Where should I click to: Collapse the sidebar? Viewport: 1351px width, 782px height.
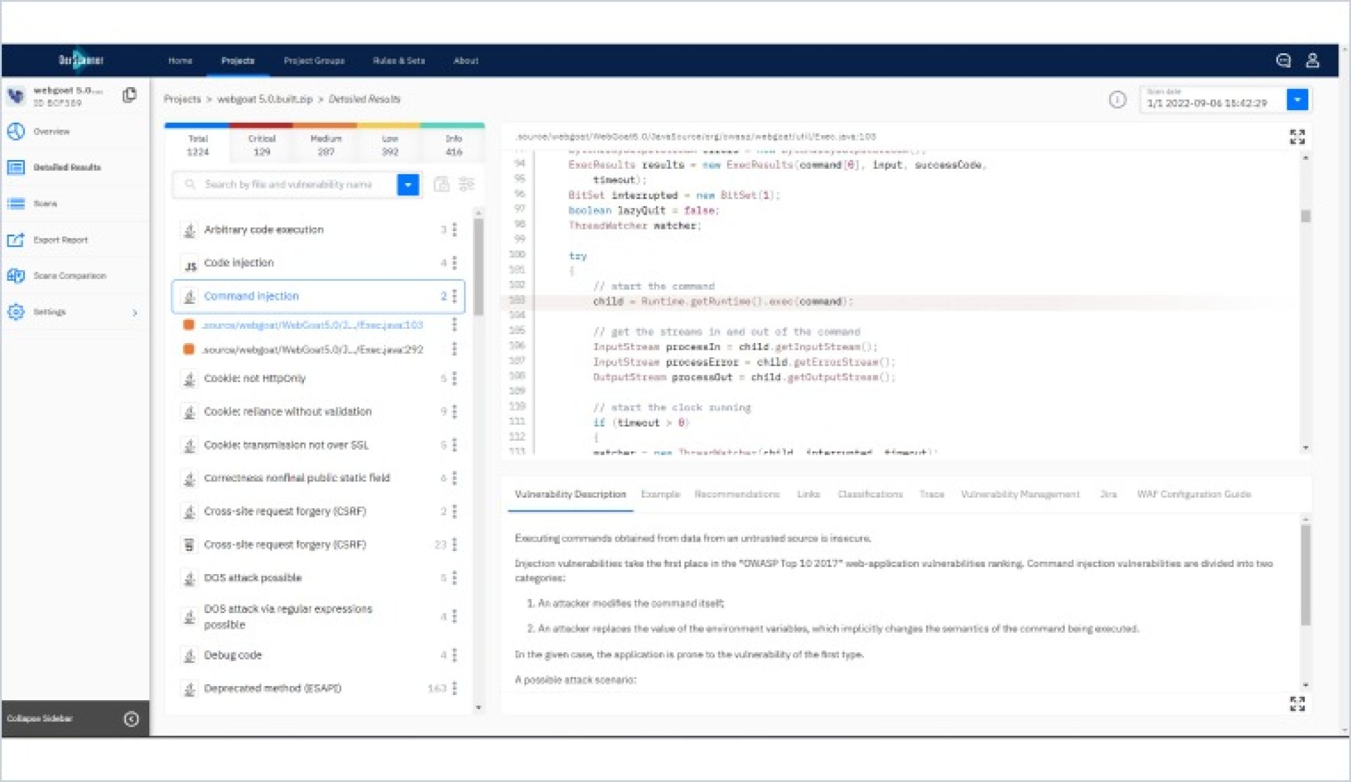pyautogui.click(x=131, y=719)
